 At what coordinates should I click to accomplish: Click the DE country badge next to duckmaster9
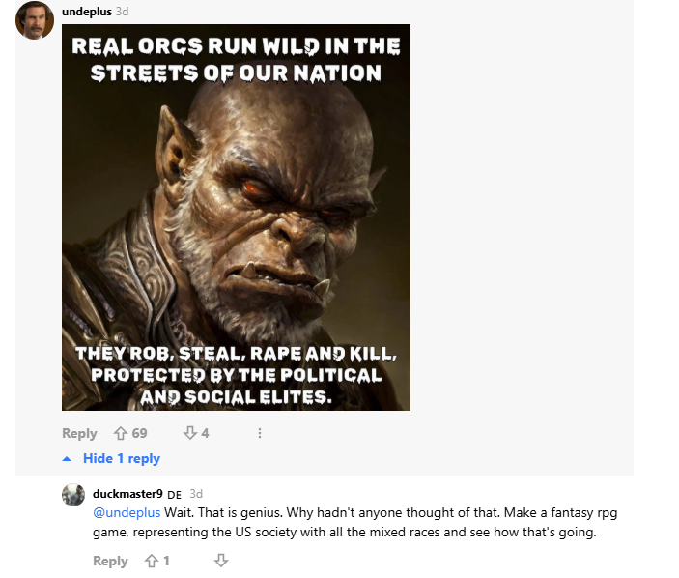(x=174, y=495)
